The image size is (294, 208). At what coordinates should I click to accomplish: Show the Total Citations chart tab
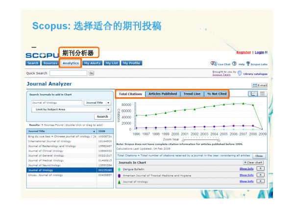[130, 94]
